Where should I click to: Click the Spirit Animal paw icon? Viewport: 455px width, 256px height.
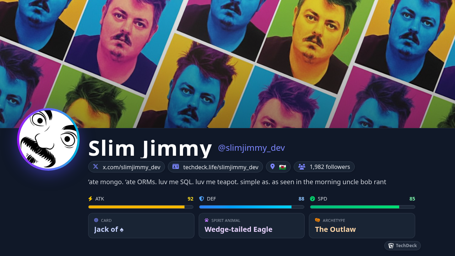(x=207, y=220)
